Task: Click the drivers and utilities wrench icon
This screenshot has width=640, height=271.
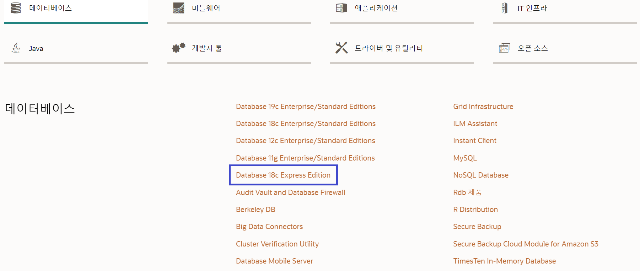Action: 341,48
